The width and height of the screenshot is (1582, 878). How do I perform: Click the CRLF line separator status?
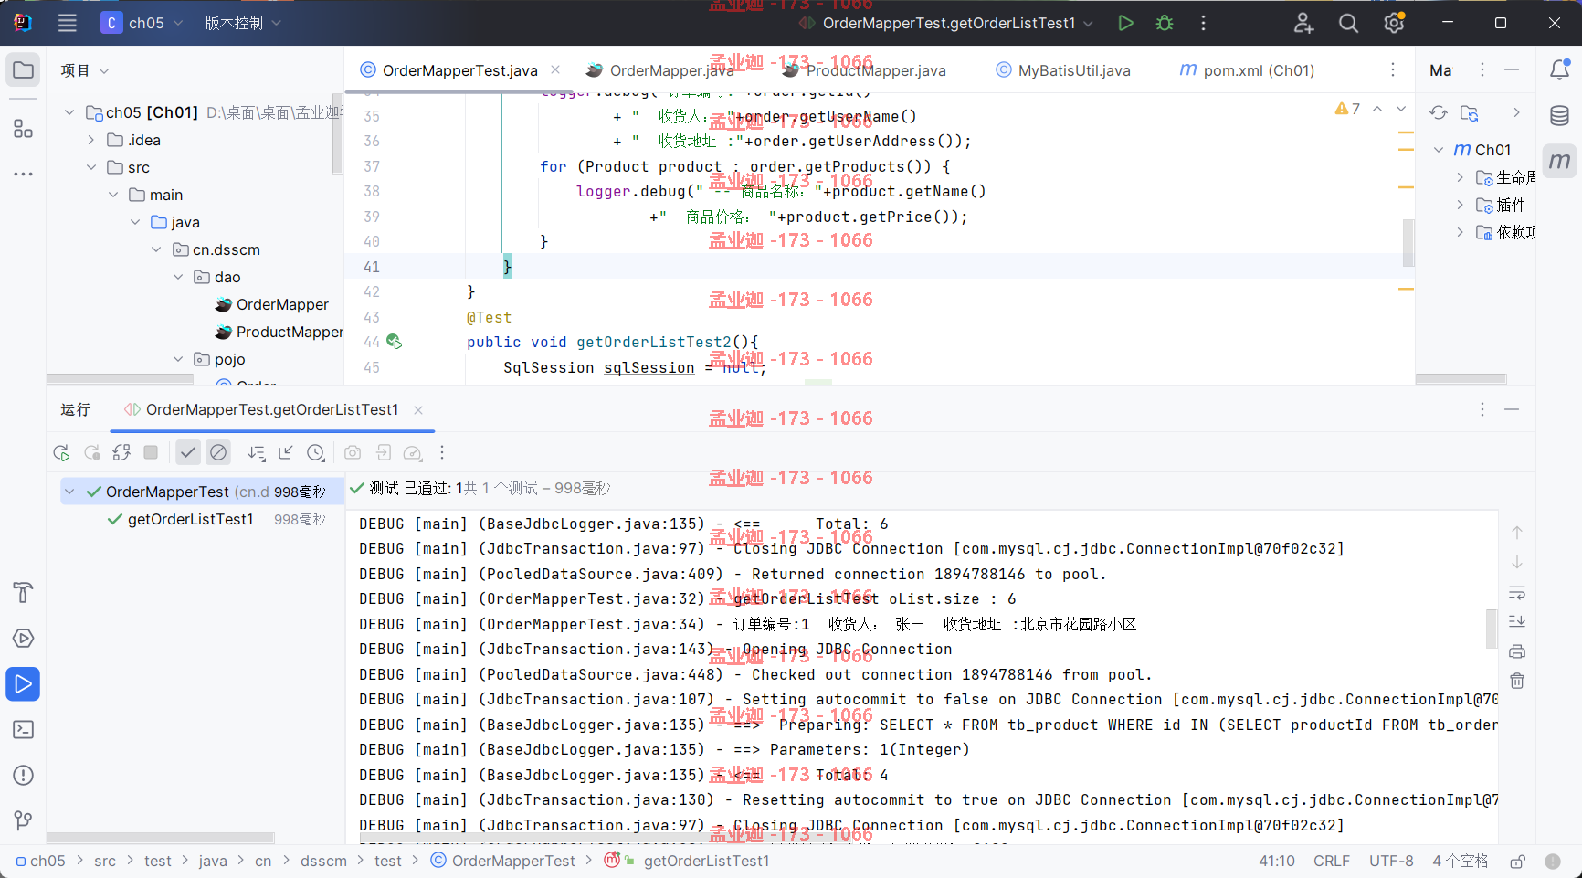coord(1332,861)
